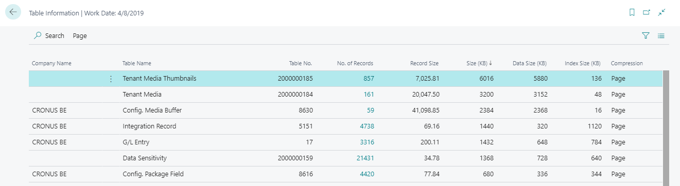Click table number 2000000184
This screenshot has height=186, width=680.
tap(295, 95)
